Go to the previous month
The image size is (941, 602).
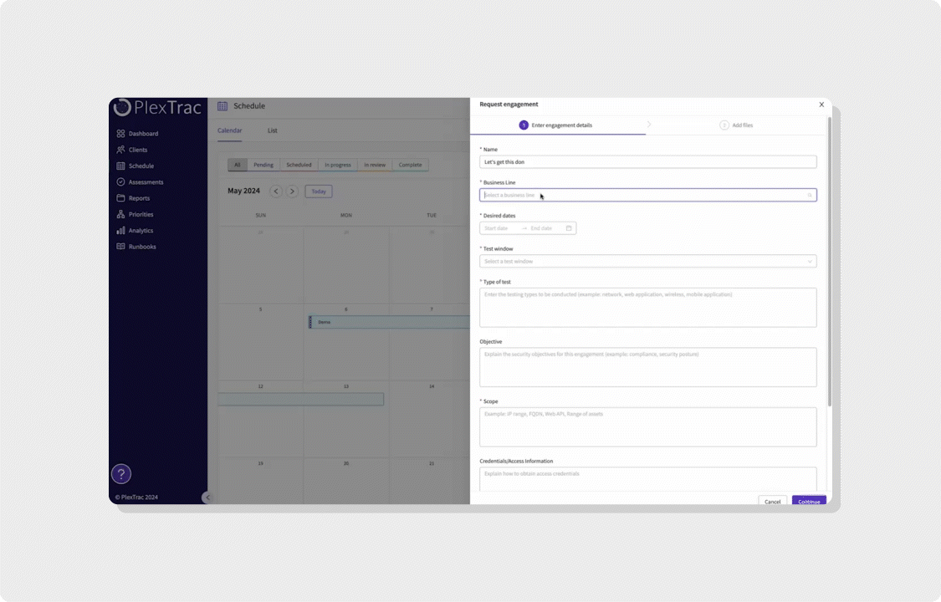click(x=276, y=191)
